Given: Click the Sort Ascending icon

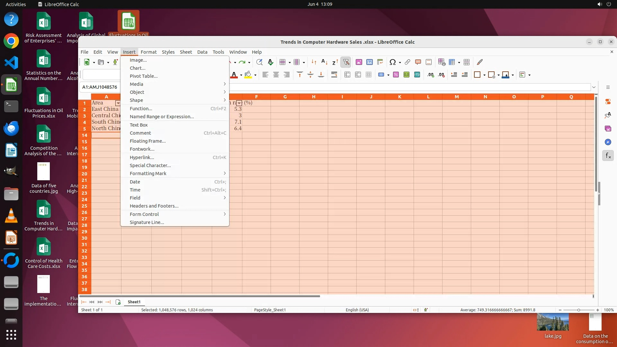Looking at the screenshot, I should pos(325,62).
